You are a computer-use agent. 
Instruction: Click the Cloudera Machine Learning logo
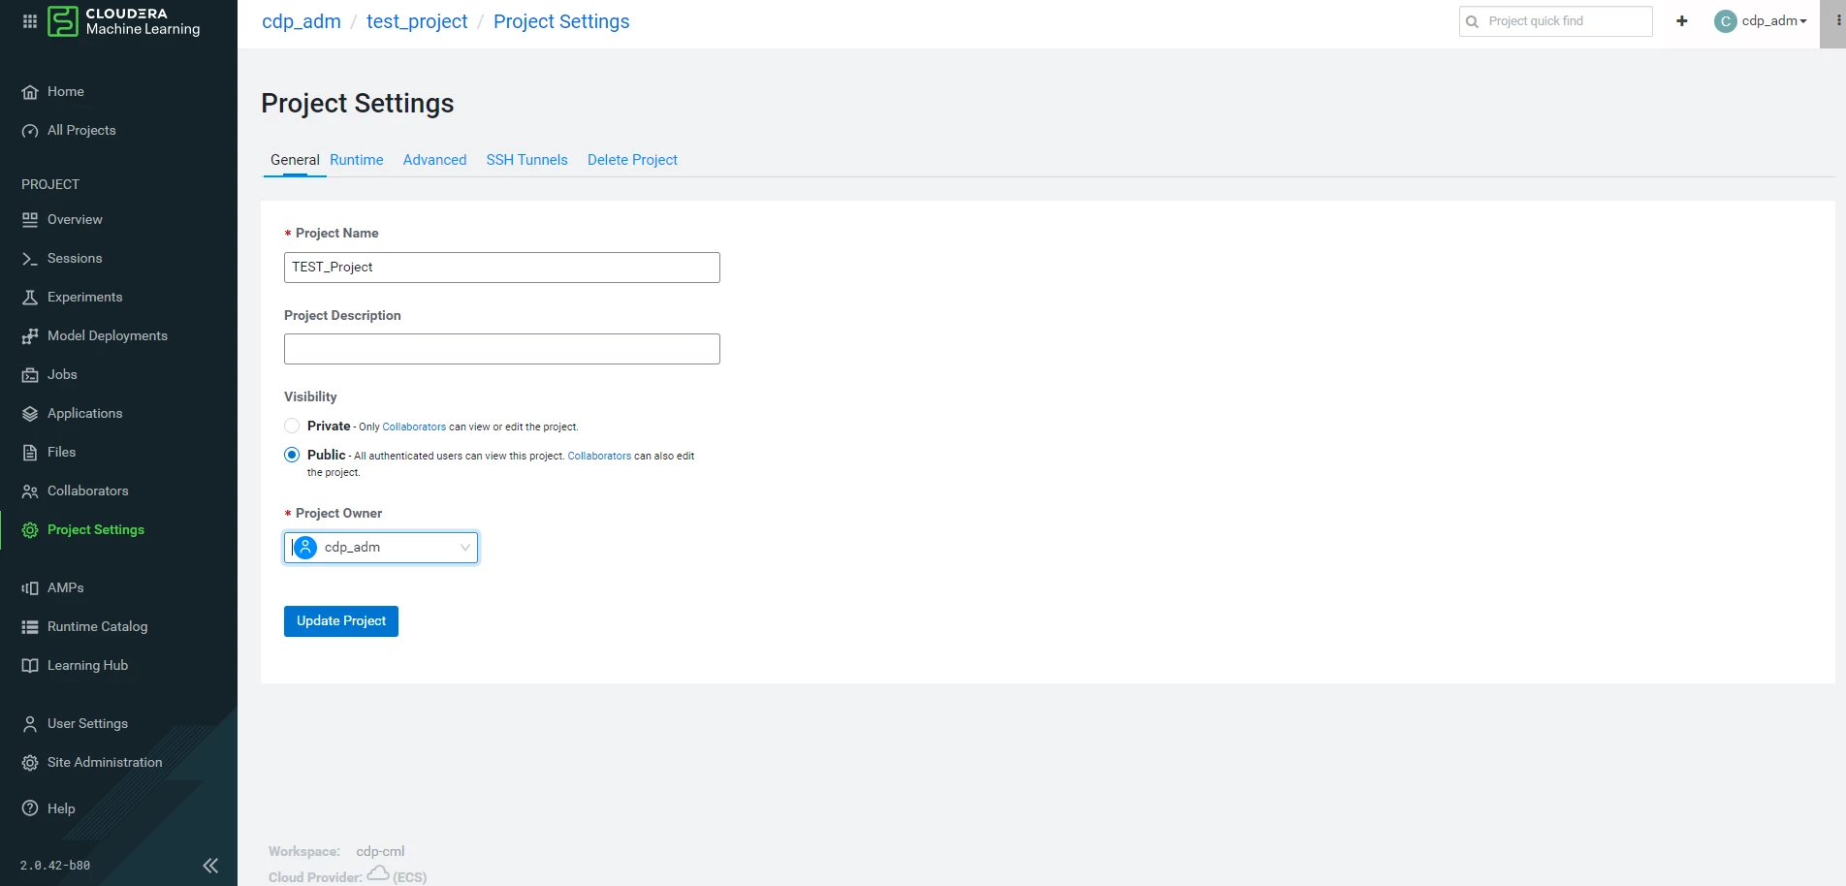click(124, 21)
